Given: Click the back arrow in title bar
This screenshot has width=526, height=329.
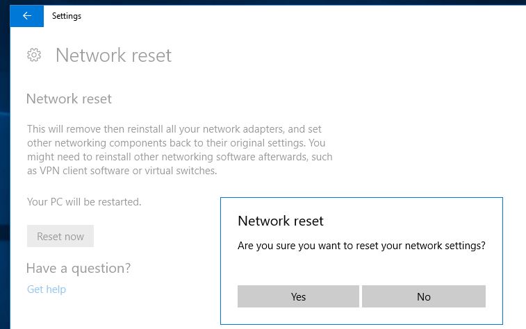Looking at the screenshot, I should tap(26, 16).
